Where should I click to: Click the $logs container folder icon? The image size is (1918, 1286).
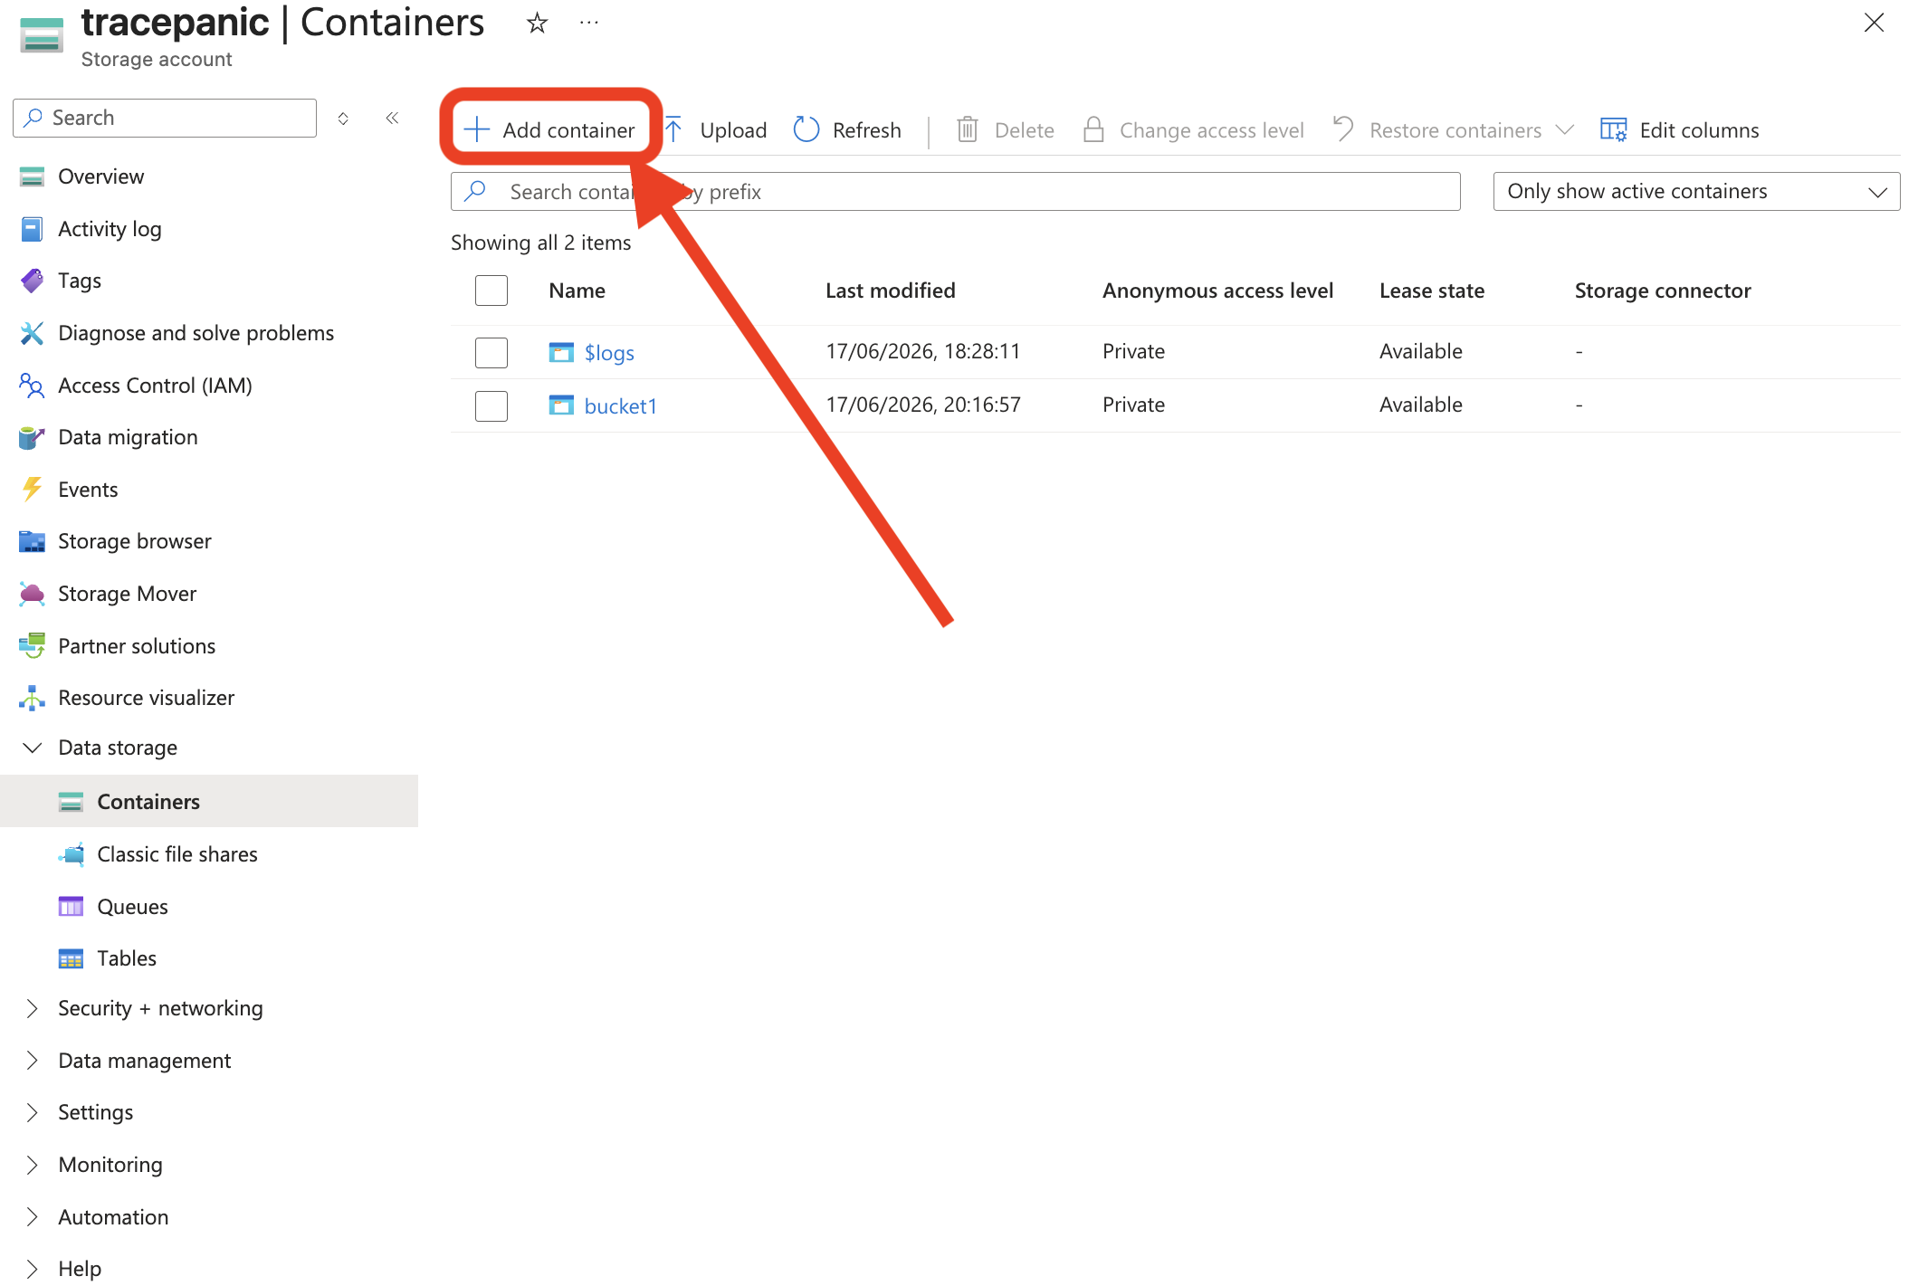(x=561, y=352)
